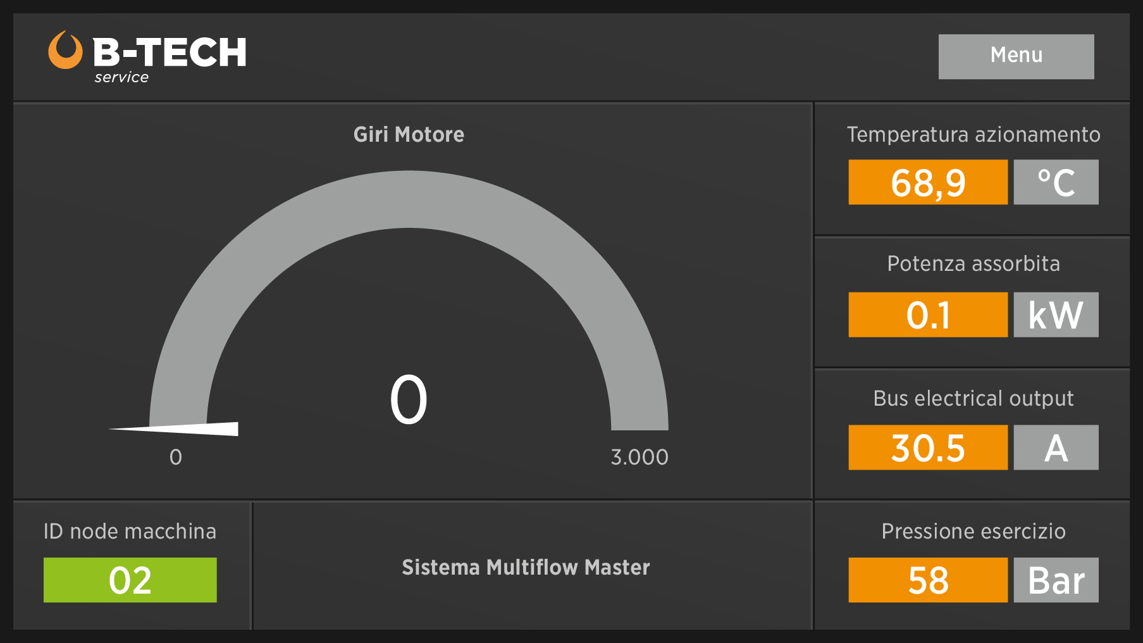
Task: Click the gauge center value 0
Action: tap(409, 400)
